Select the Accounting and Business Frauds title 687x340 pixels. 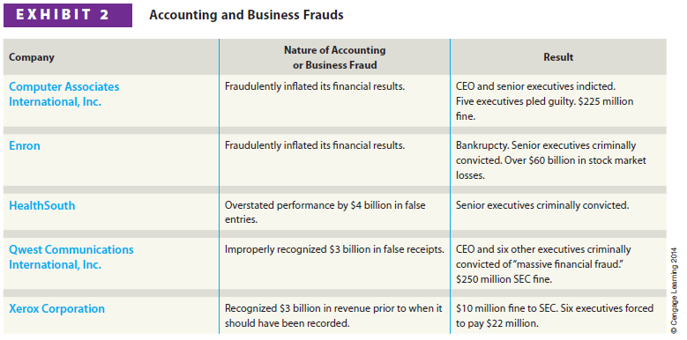246,15
